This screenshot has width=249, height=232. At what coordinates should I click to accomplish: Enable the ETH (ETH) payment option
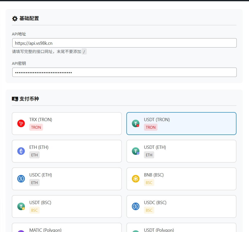[67, 151]
